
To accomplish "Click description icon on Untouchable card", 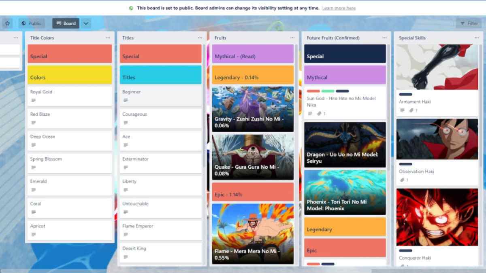I will (x=126, y=212).
